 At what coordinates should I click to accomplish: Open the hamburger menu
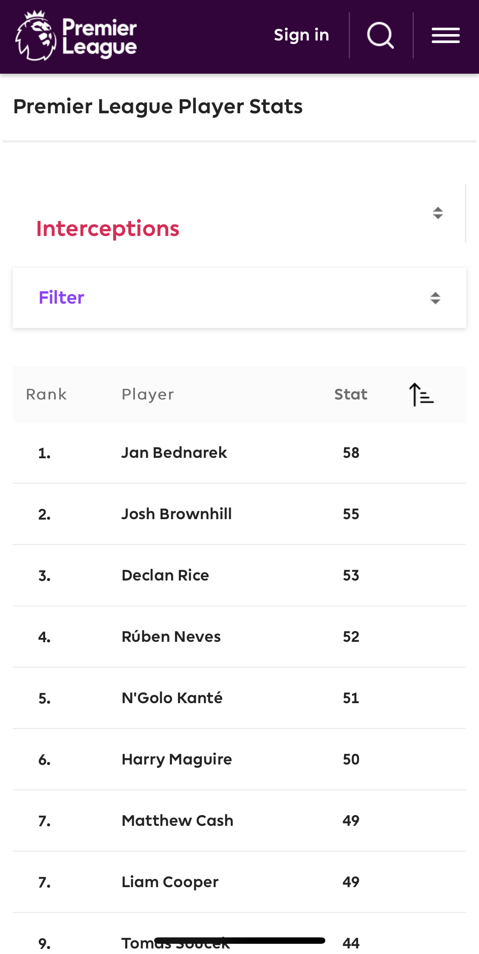pos(445,35)
